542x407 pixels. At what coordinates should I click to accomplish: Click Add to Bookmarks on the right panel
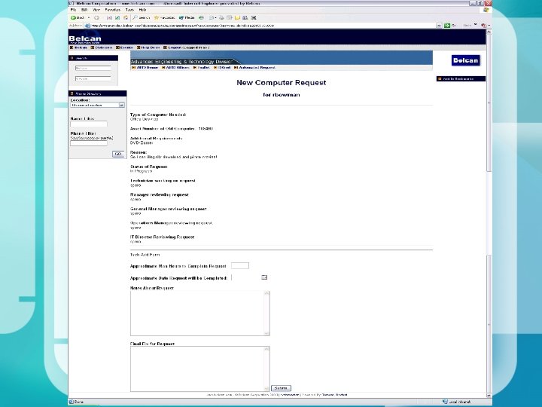(461, 79)
